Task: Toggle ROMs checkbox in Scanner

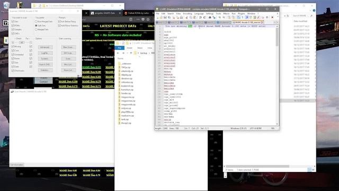Action: (13, 25)
